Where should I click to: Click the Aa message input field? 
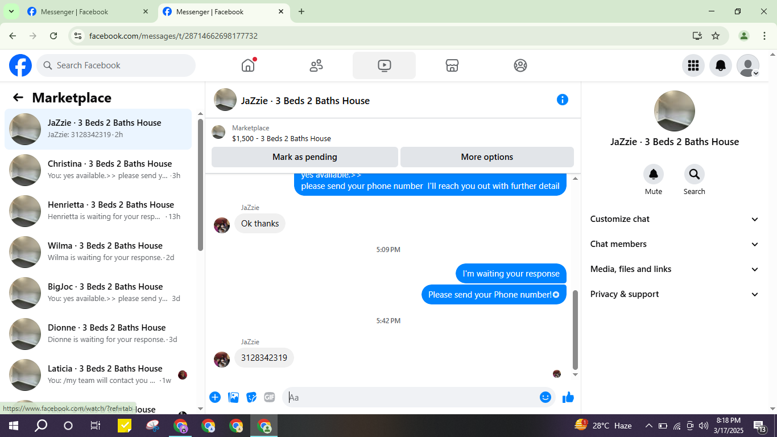[x=410, y=397]
